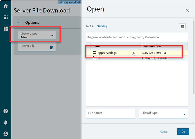The image size is (195, 139).
Task: Open the dashboard tiles icon
Action: [6, 29]
